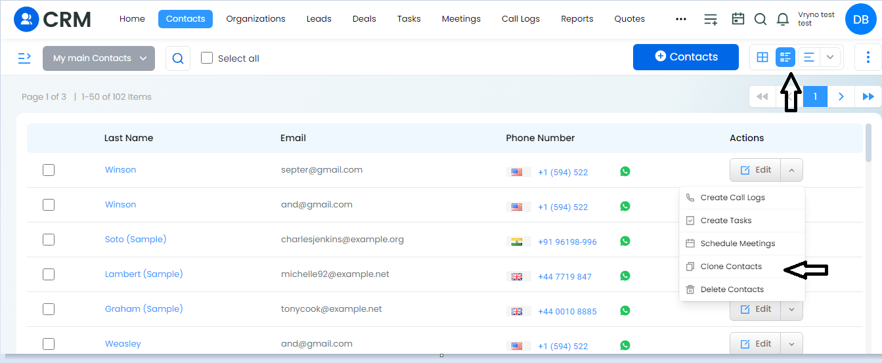Open the Deals tab
Screen dimensions: 882x363
(364, 19)
